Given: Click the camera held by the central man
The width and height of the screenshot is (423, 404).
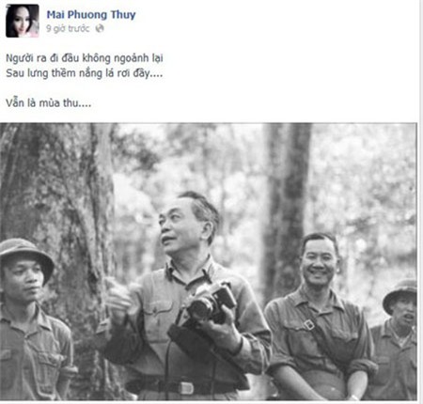Looking at the screenshot, I should point(211,303).
